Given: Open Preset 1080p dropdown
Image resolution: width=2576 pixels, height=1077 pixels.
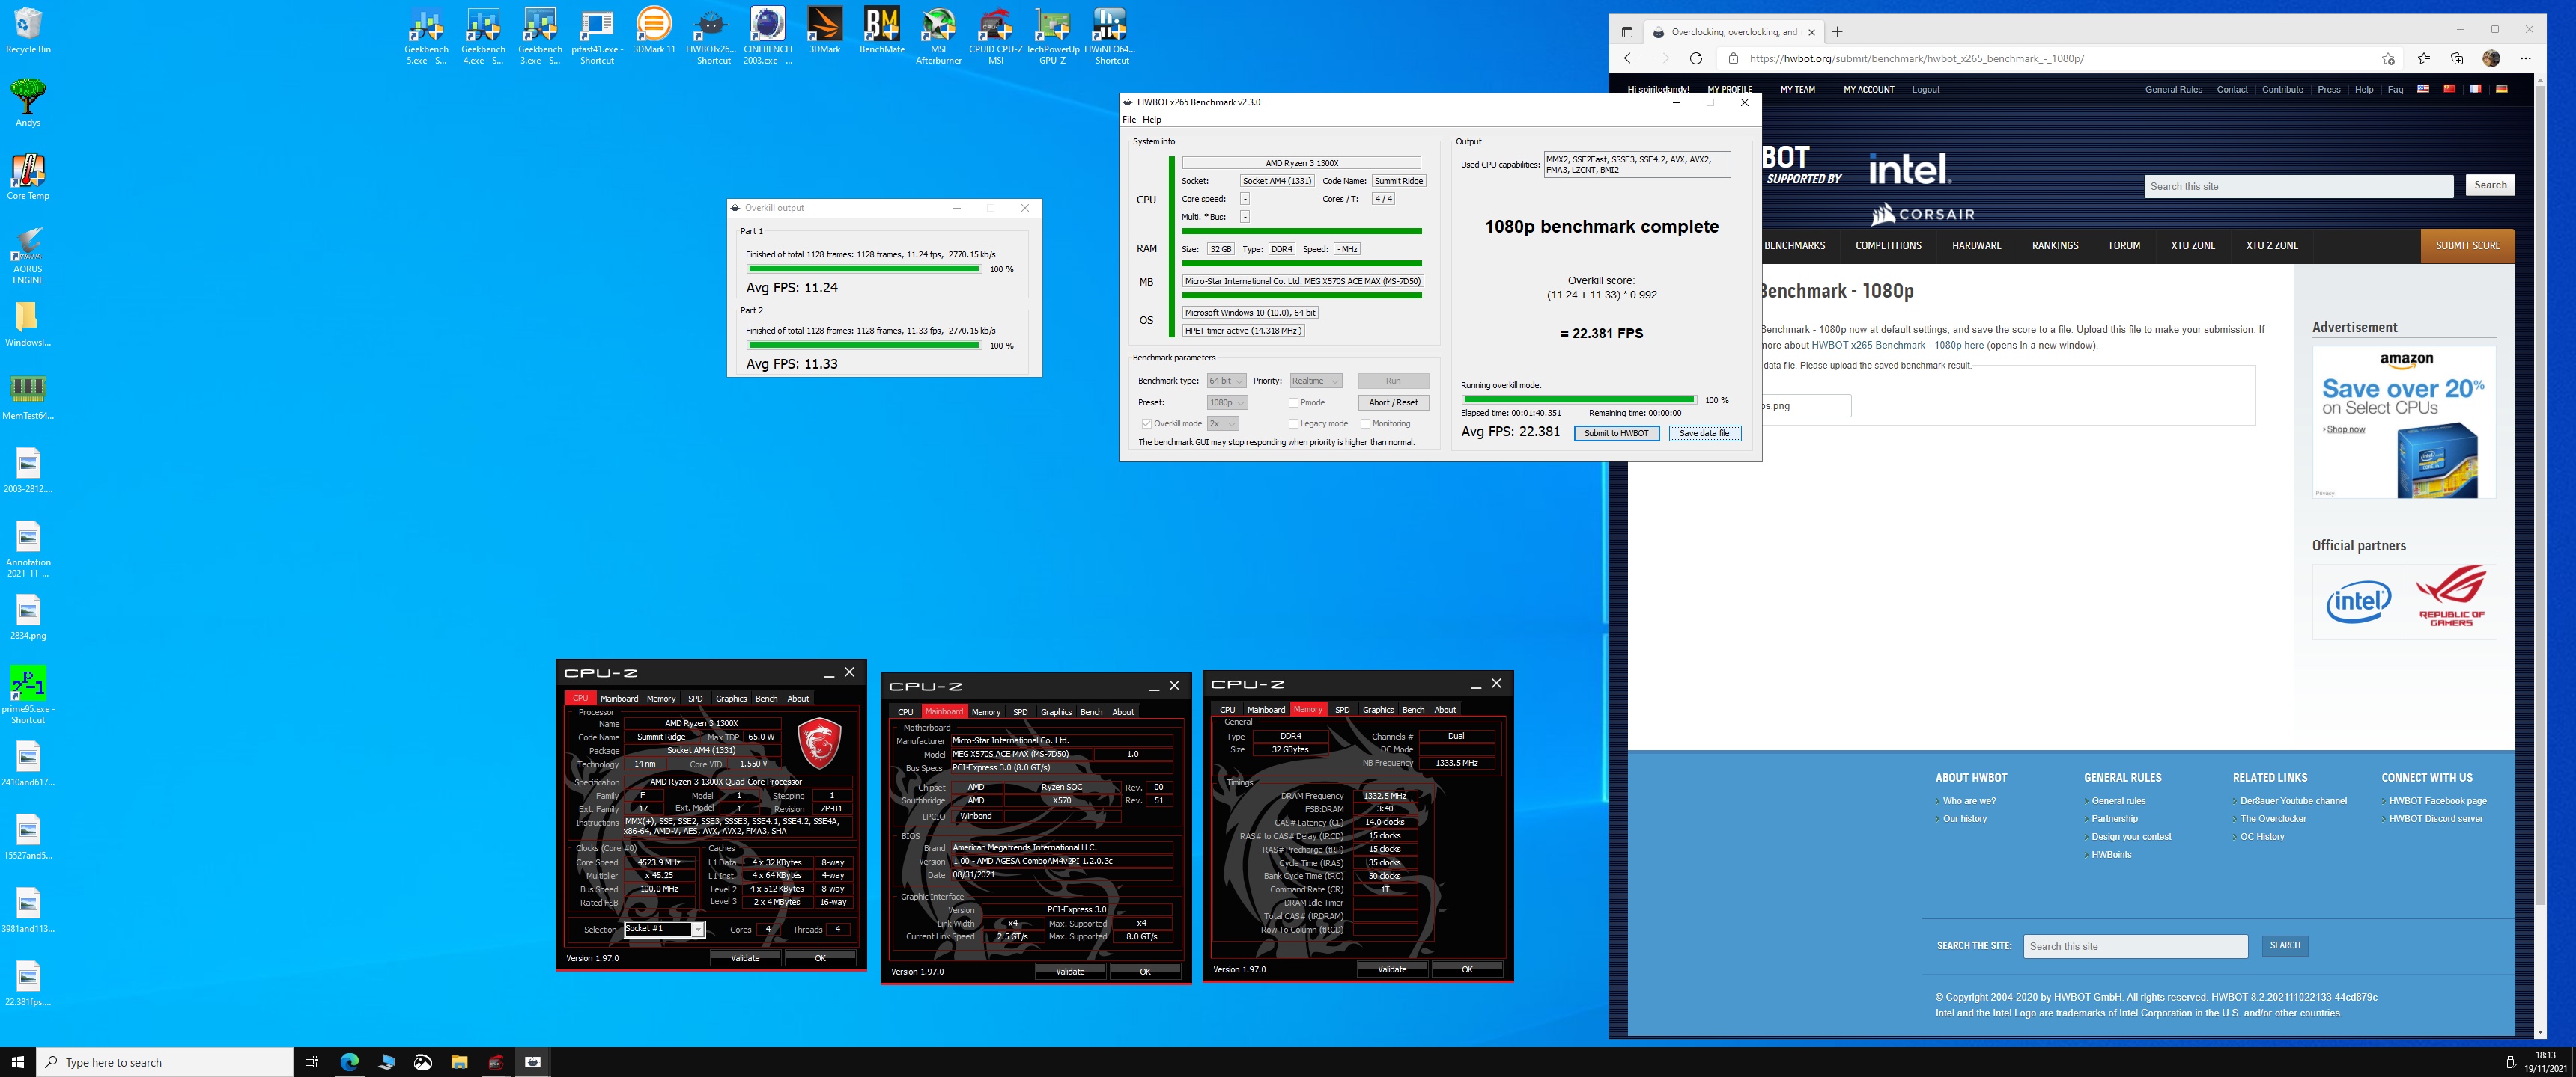Looking at the screenshot, I should pyautogui.click(x=1227, y=402).
